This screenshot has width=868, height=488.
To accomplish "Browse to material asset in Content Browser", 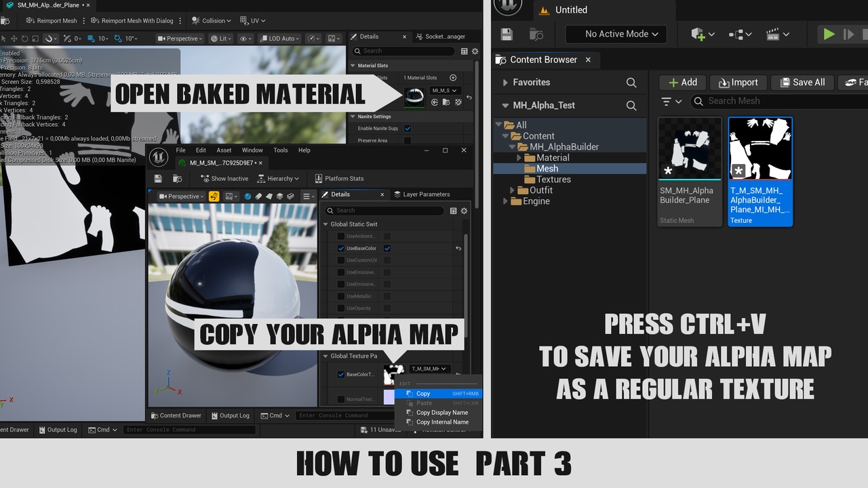I will pos(446,102).
